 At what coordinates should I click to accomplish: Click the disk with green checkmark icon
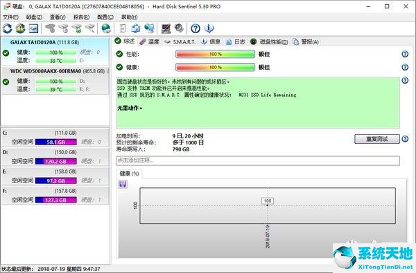(x=77, y=28)
